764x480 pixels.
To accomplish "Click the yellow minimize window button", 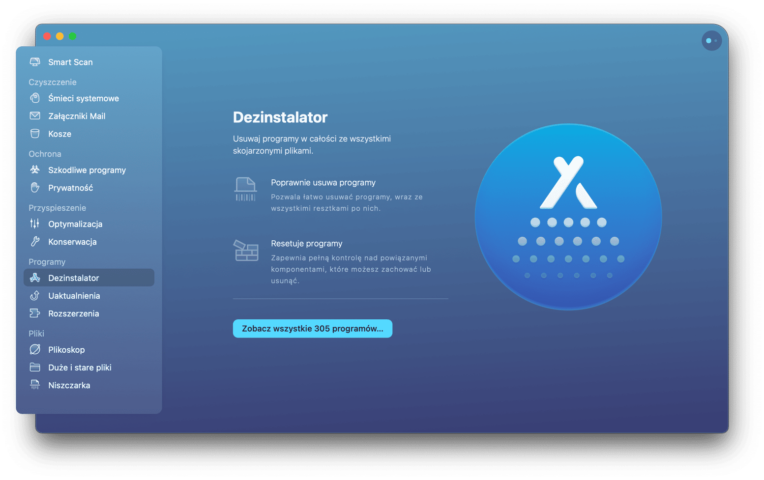I will coord(60,36).
